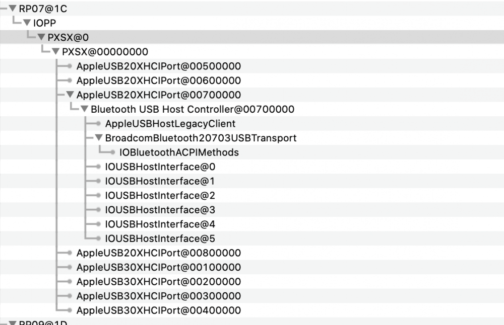
Task: Select IOBluetoothACPIMethods item
Action: click(x=179, y=152)
